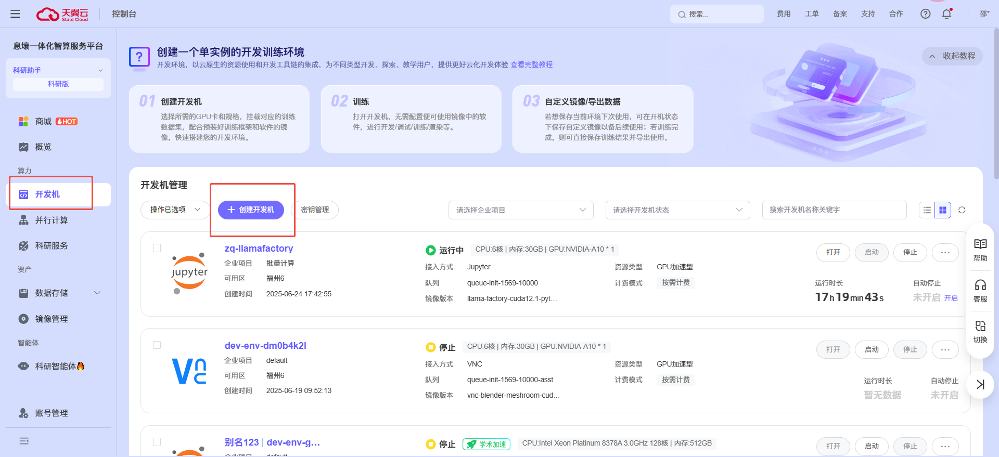Click the VNC logo of dev-env-dm0b4k2l
Screen dimensions: 999x457
pyautogui.click(x=189, y=371)
